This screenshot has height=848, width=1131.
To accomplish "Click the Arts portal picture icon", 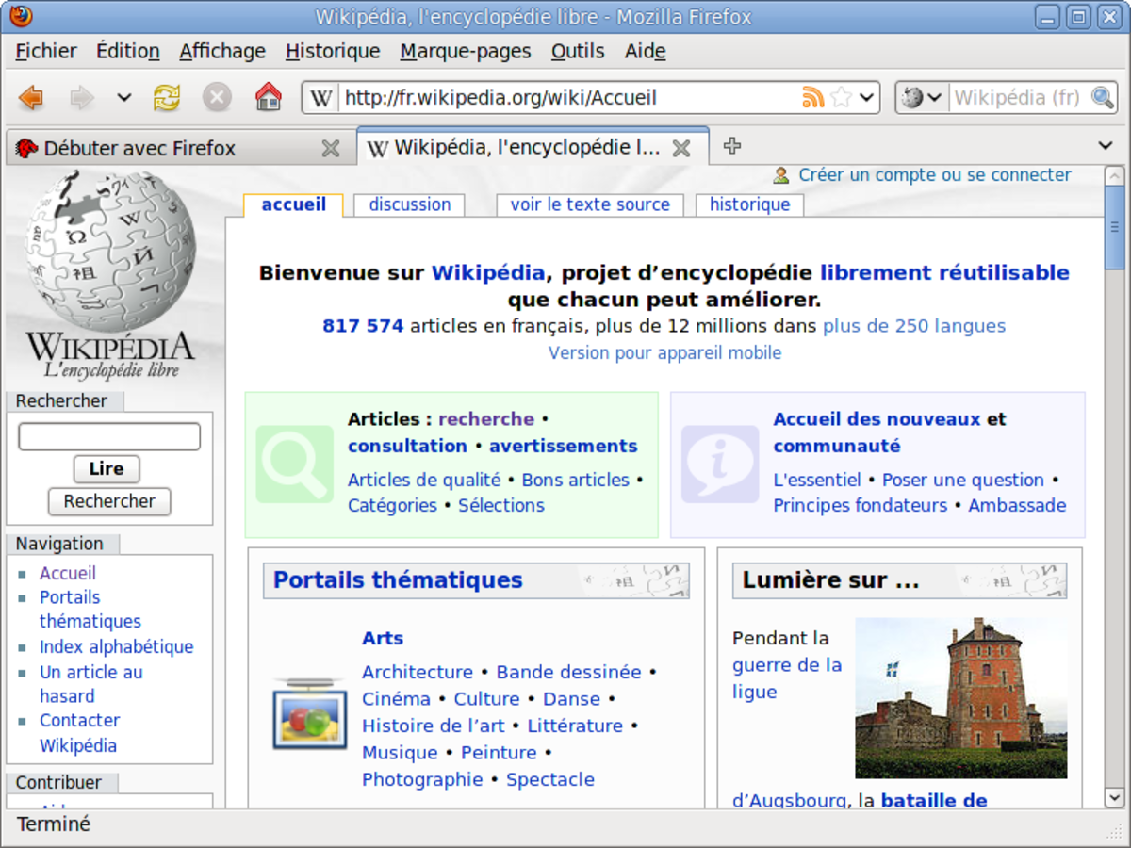I will pos(310,713).
